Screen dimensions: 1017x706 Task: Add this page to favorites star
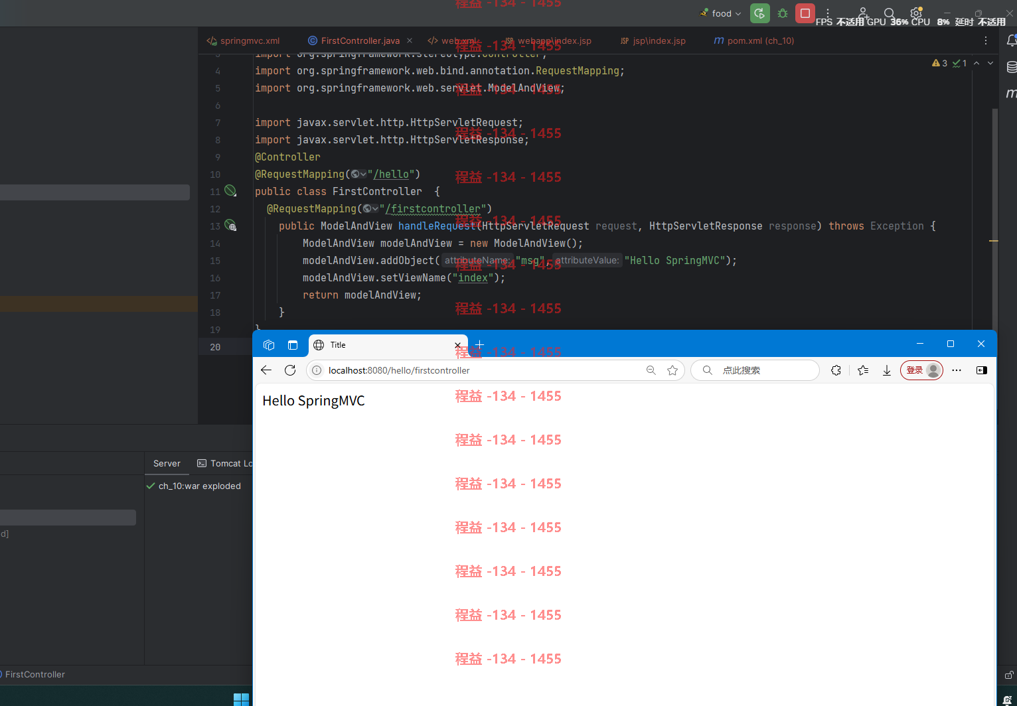(x=672, y=370)
